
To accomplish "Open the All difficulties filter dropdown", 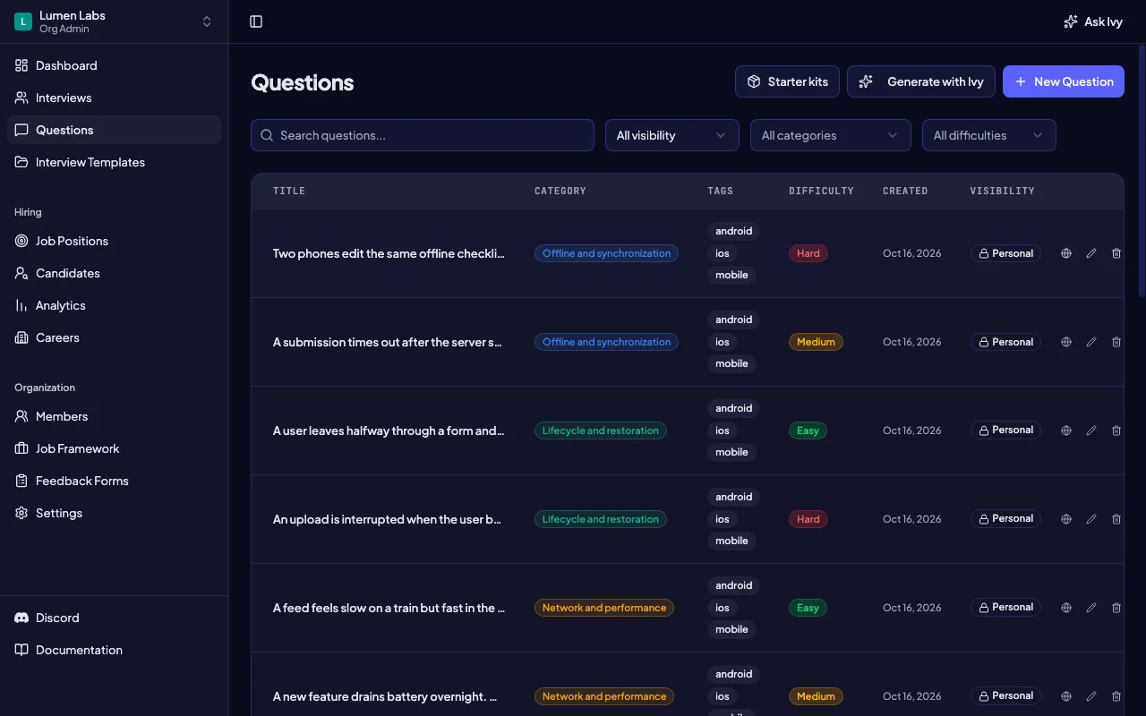I will click(989, 135).
